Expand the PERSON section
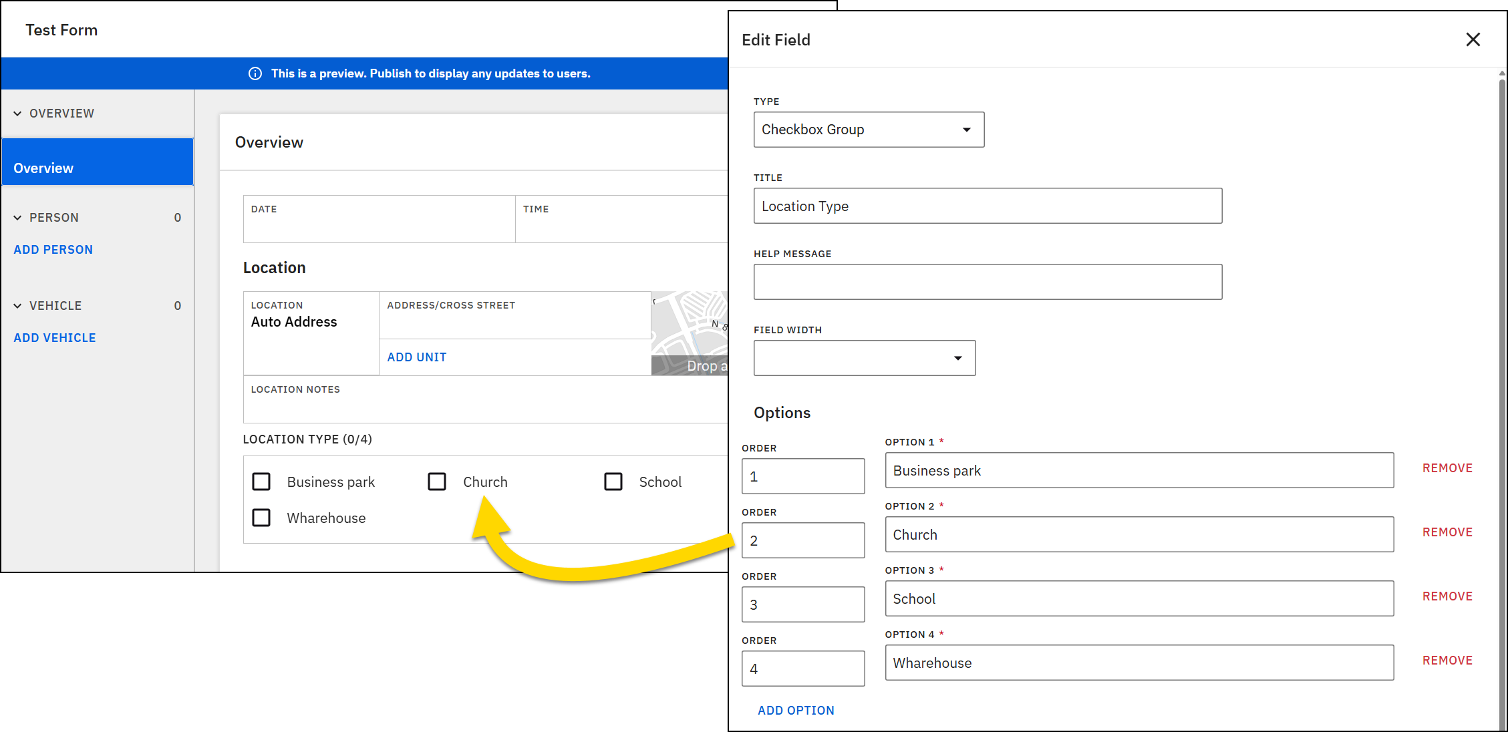The width and height of the screenshot is (1508, 732). 18,217
